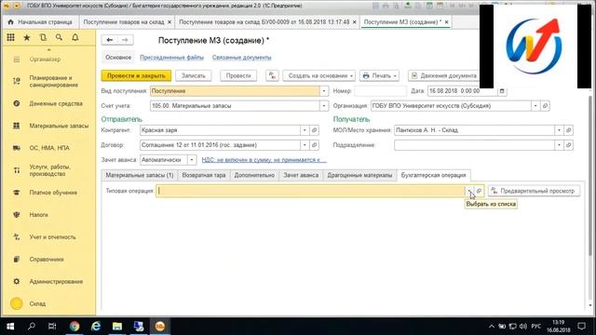Screen dimensions: 596x335
Task: Open Налоги section
Action: pos(38,215)
